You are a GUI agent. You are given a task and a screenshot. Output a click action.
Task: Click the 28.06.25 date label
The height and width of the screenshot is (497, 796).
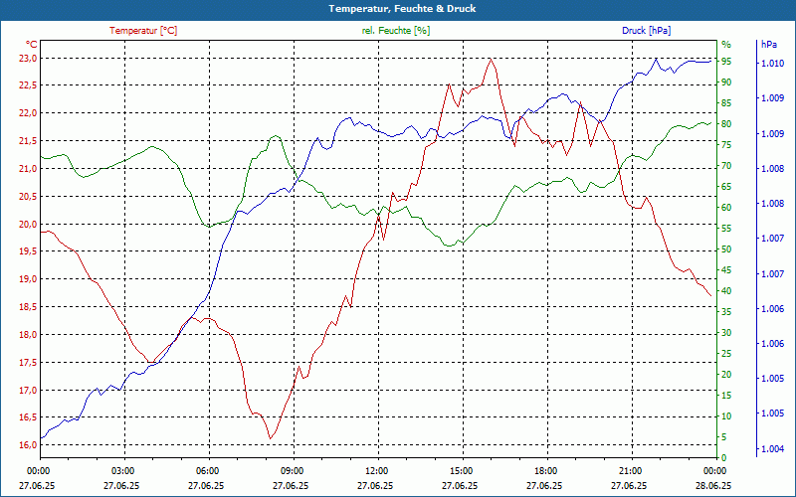pos(713,485)
